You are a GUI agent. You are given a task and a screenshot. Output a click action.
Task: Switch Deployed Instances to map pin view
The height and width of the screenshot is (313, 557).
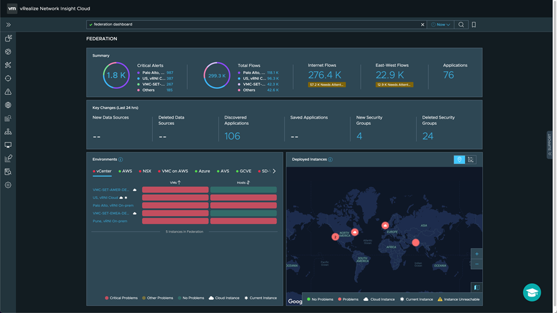[x=459, y=160]
